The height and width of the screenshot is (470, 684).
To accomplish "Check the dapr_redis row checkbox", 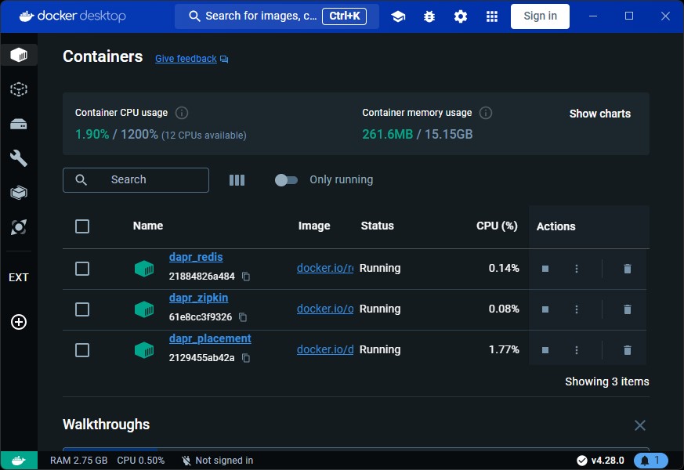I will [82, 269].
